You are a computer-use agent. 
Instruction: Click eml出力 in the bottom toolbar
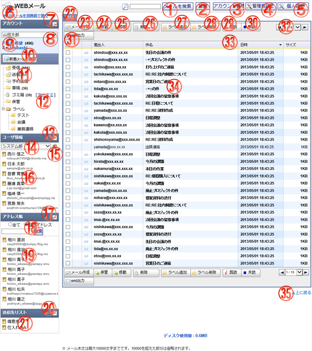click(x=79, y=281)
